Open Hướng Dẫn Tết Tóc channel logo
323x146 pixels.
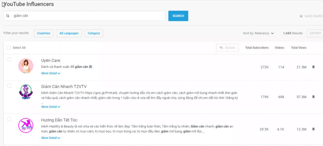coord(26,125)
